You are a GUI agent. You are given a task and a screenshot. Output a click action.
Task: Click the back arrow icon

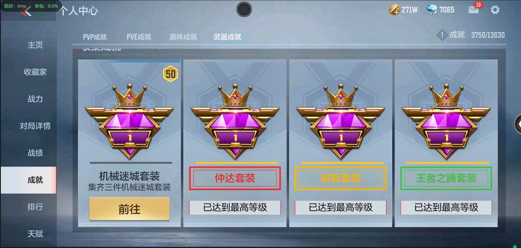tap(27, 12)
